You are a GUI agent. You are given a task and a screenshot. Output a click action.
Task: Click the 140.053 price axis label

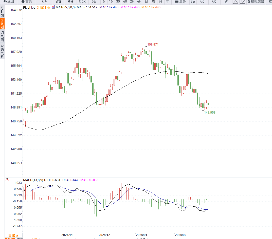tap(16, 163)
